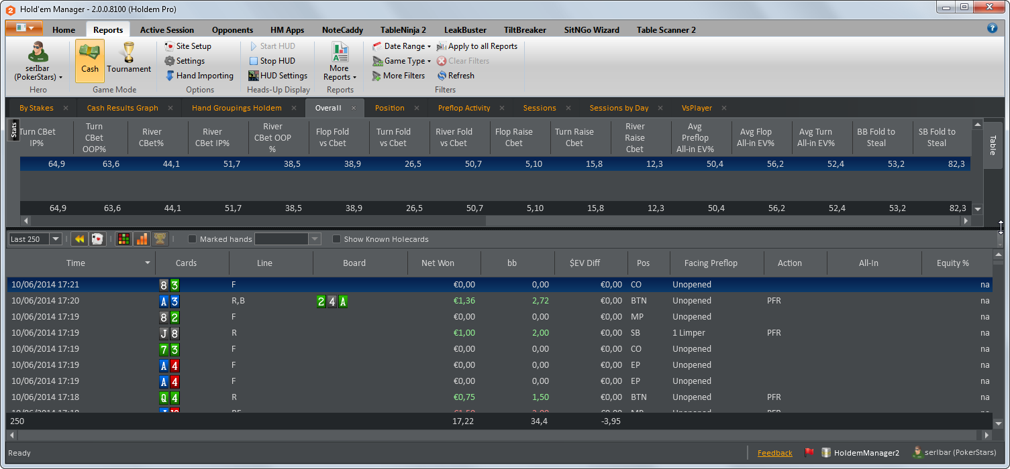Switch to Sessions by Day tab
1010x469 pixels.
pyautogui.click(x=619, y=108)
